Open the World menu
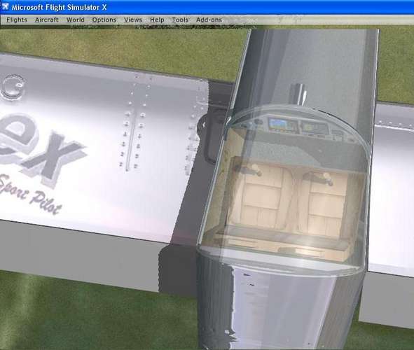Viewport: 414px width, 350px height. [76, 20]
